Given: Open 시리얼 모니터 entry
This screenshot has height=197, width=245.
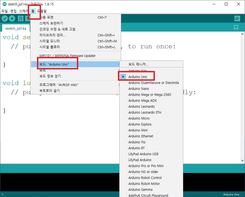Looking at the screenshot, I should tap(76, 41).
